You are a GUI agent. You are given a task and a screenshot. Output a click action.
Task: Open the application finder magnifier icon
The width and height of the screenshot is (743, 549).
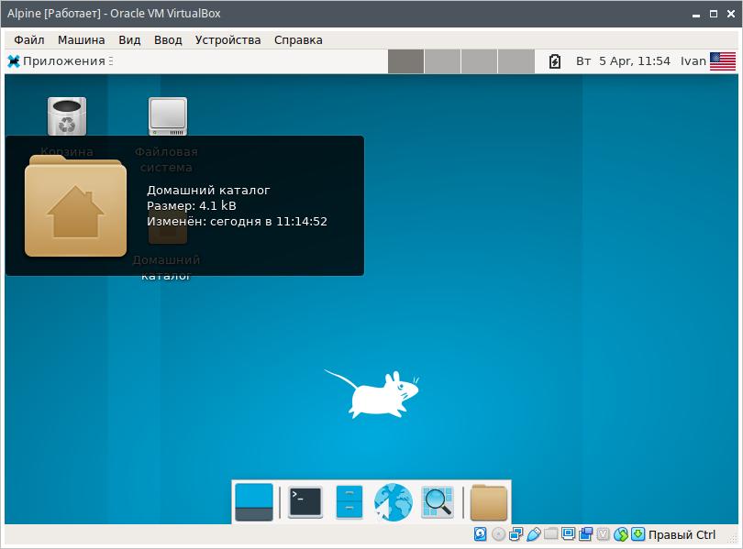click(x=438, y=502)
